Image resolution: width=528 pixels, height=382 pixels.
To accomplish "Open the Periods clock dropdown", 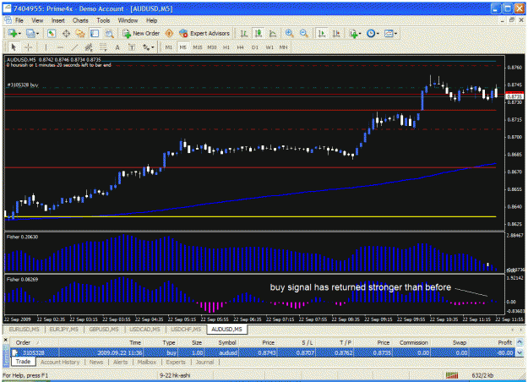I will point(378,34).
